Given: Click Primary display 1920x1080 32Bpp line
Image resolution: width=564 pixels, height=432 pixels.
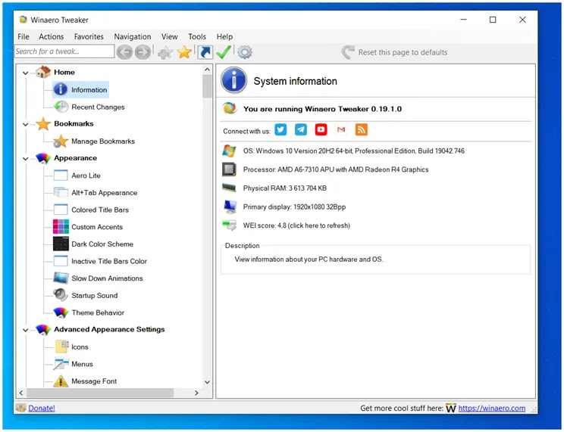Looking at the screenshot, I should pyautogui.click(x=294, y=207).
